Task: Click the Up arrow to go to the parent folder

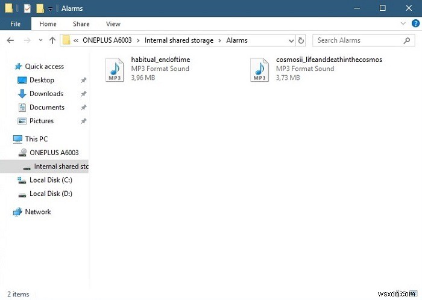Action: click(x=52, y=40)
